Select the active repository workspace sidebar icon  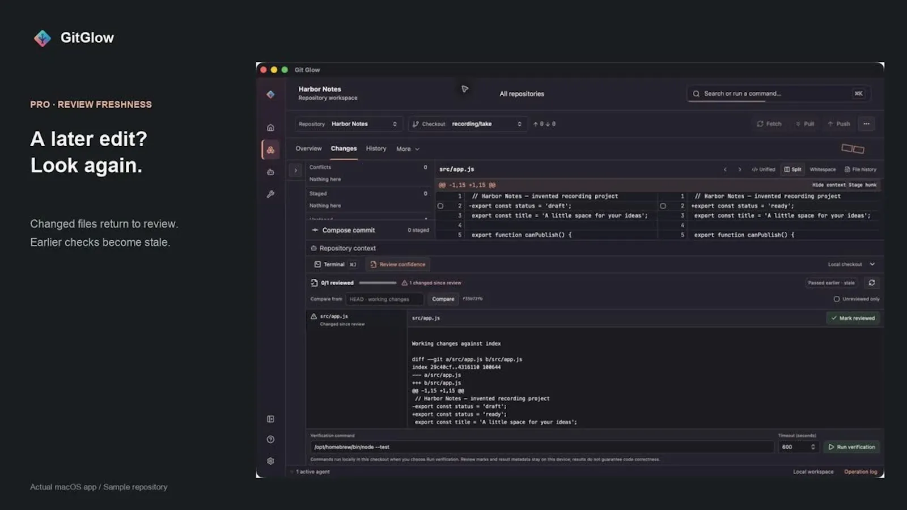tap(270, 150)
